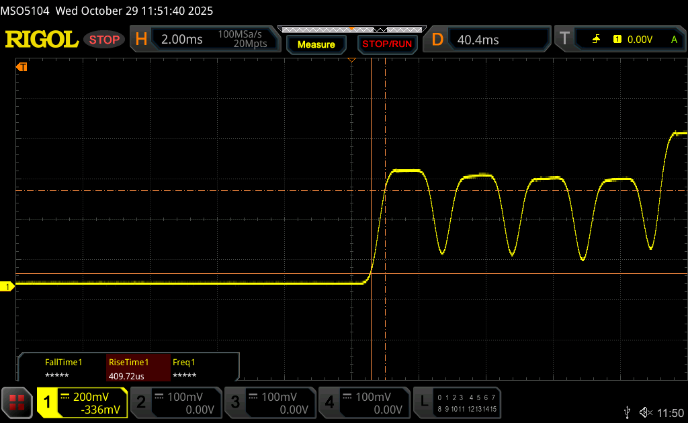This screenshot has width=688, height=423.
Task: Select the FallTime1 measurement item
Action: pyautogui.click(x=63, y=369)
